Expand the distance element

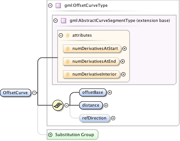[106, 105]
